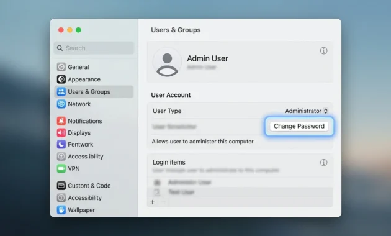Open VPN settings
The height and width of the screenshot is (236, 391).
[x=94, y=168]
